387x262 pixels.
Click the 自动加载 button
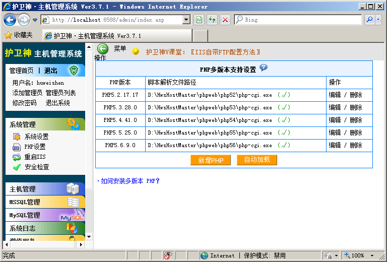pyautogui.click(x=256, y=160)
